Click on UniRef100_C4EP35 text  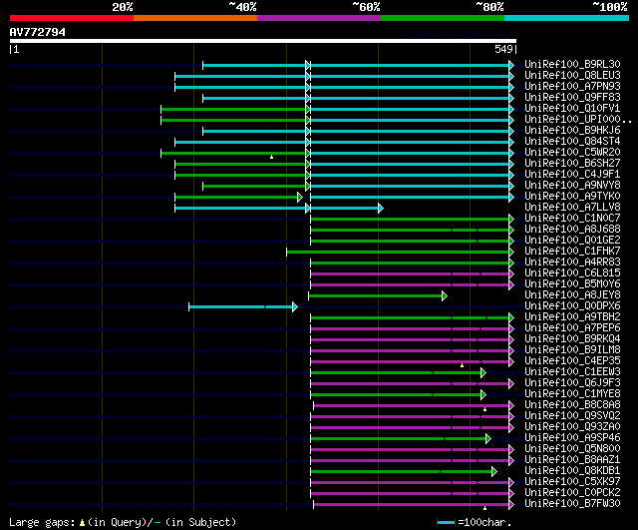pyautogui.click(x=572, y=361)
